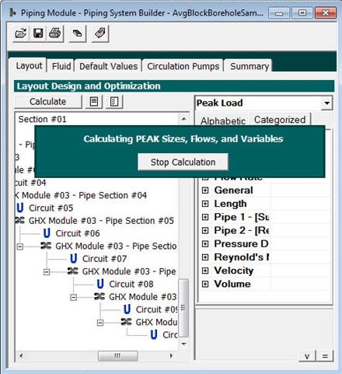This screenshot has width=342, height=374.
Task: Select GHX Module #03 - Pipe Section #04
Action: tap(82, 195)
